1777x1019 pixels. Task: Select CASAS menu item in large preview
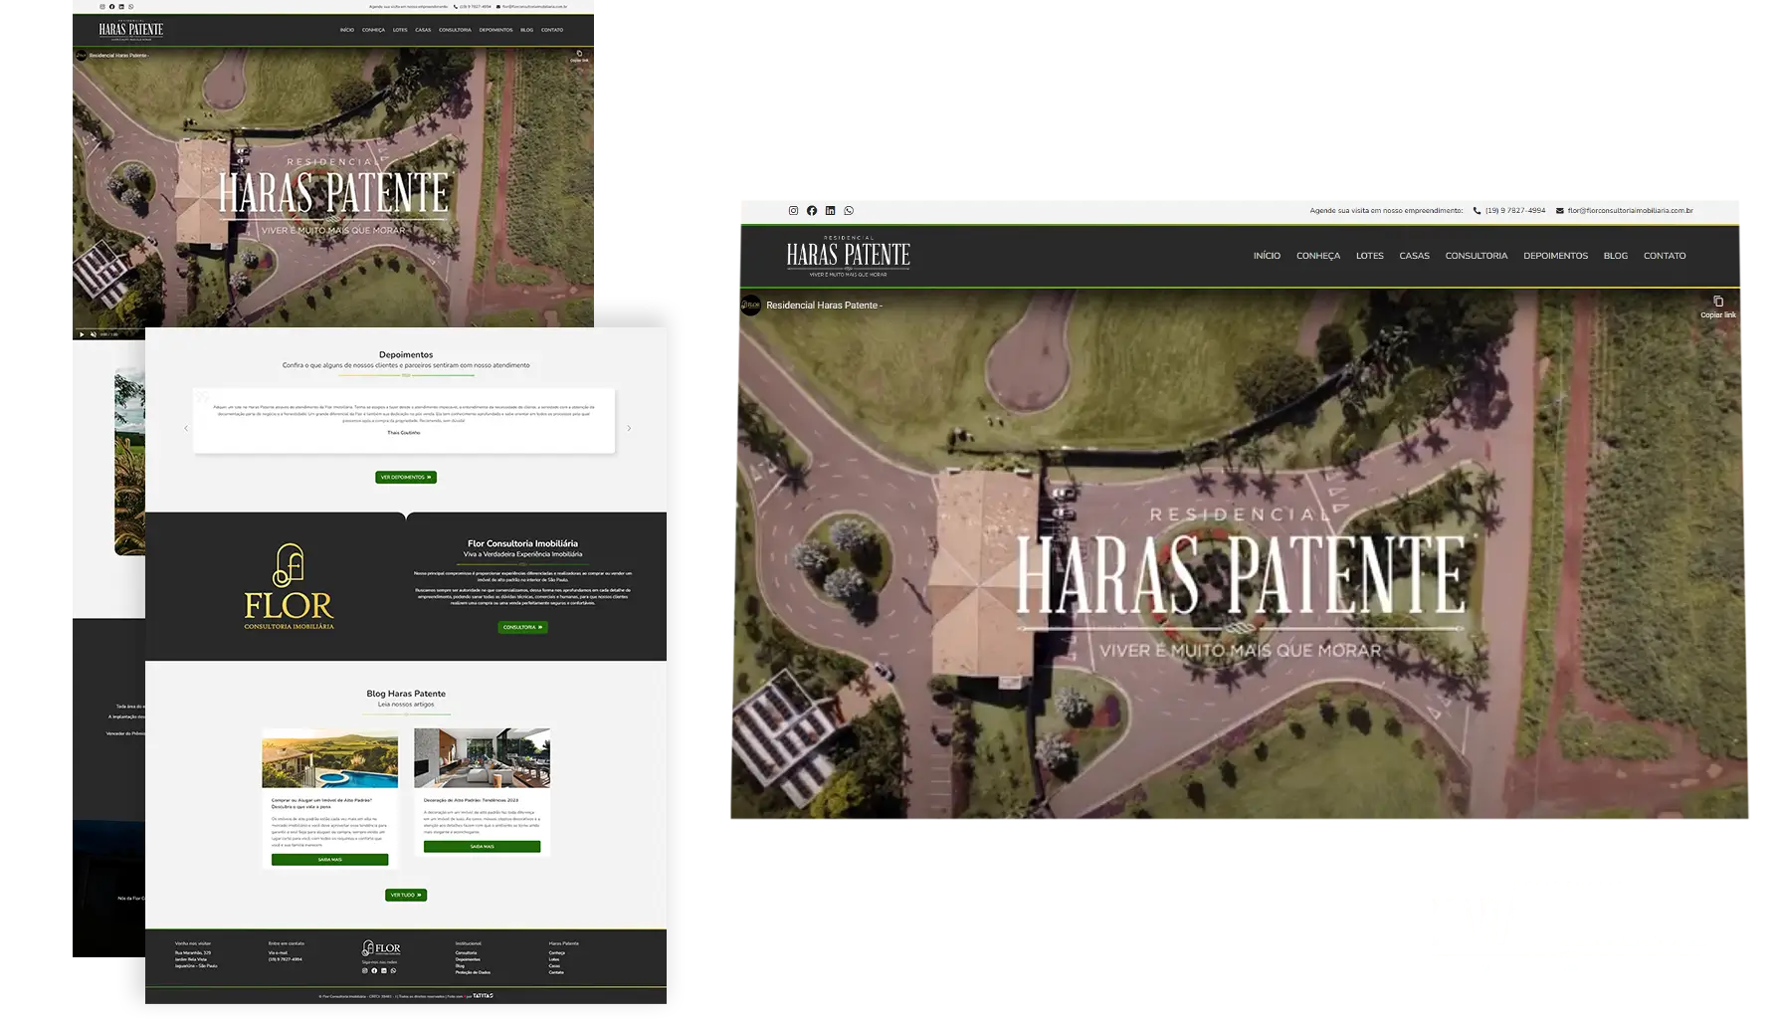tap(1414, 256)
